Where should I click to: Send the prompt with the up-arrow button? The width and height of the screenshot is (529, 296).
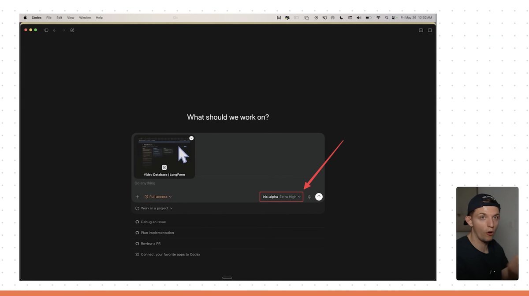pyautogui.click(x=319, y=197)
